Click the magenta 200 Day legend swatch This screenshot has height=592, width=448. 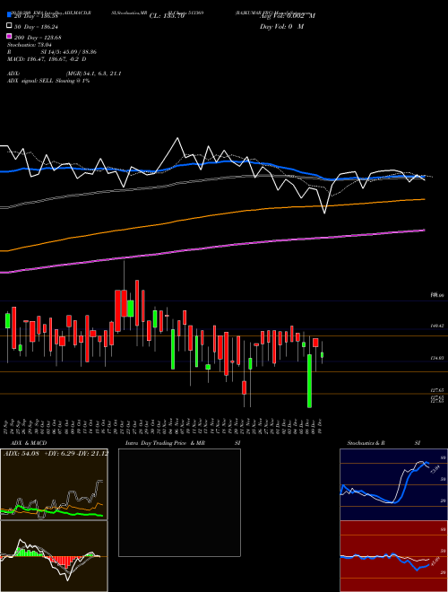coord(10,37)
